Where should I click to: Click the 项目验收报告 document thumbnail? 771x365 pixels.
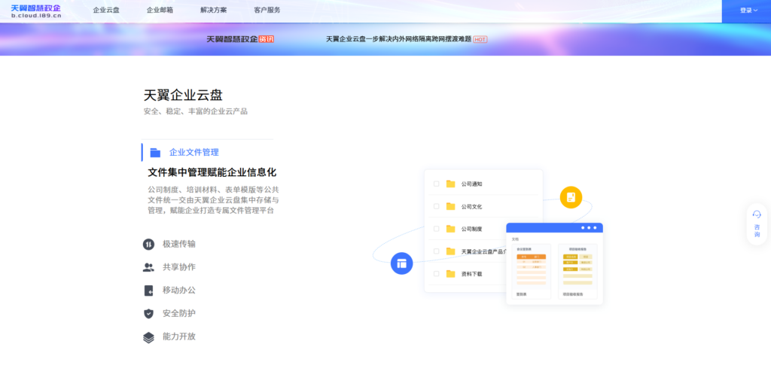click(x=577, y=271)
